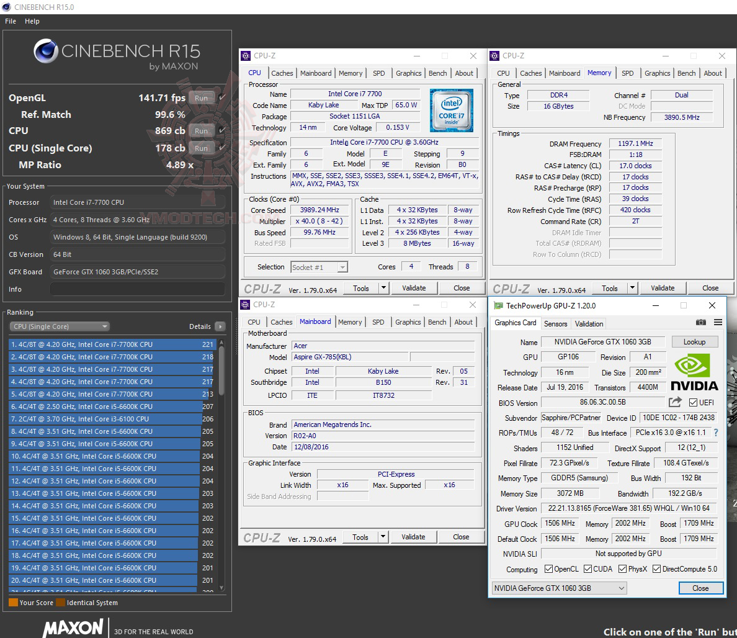This screenshot has height=638, width=737.
Task: Click the Cinebench app icon in title bar
Action: (x=7, y=7)
